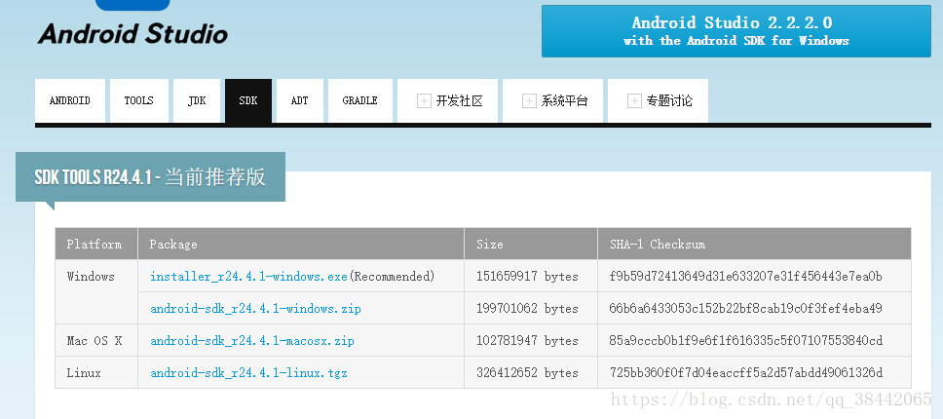Download android-sdk_r24.4.1-macosx.zip
The image size is (943, 419).
(252, 341)
